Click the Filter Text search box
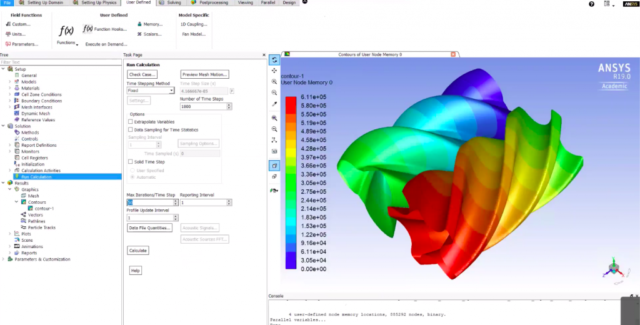Image resolution: width=640 pixels, height=325 pixels. tap(61, 62)
